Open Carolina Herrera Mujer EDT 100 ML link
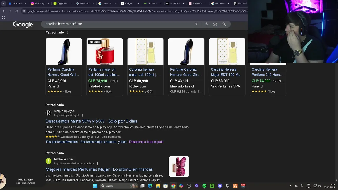 pyautogui.click(x=226, y=72)
